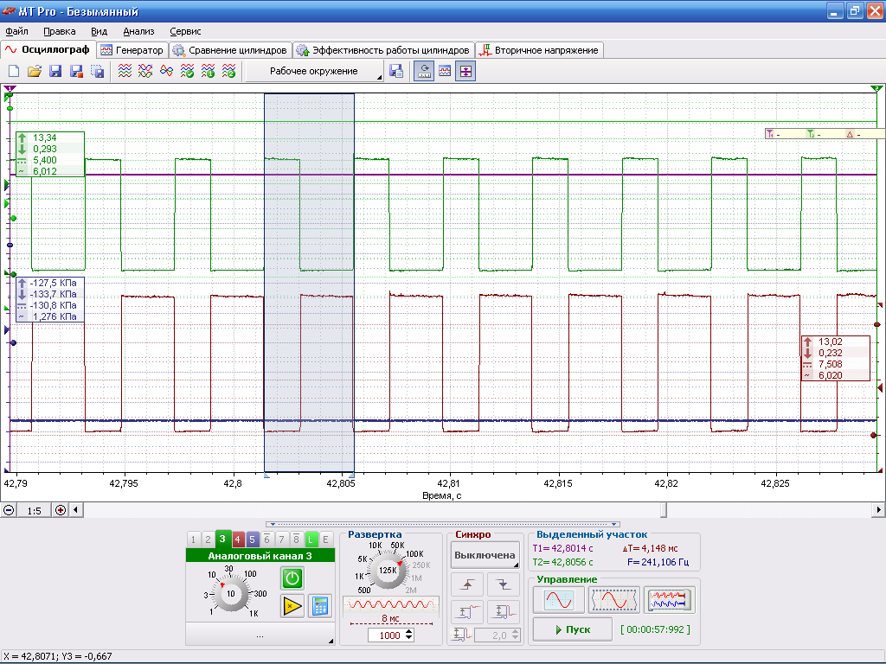Click the crossed waveforms toolbar icon

click(145, 71)
